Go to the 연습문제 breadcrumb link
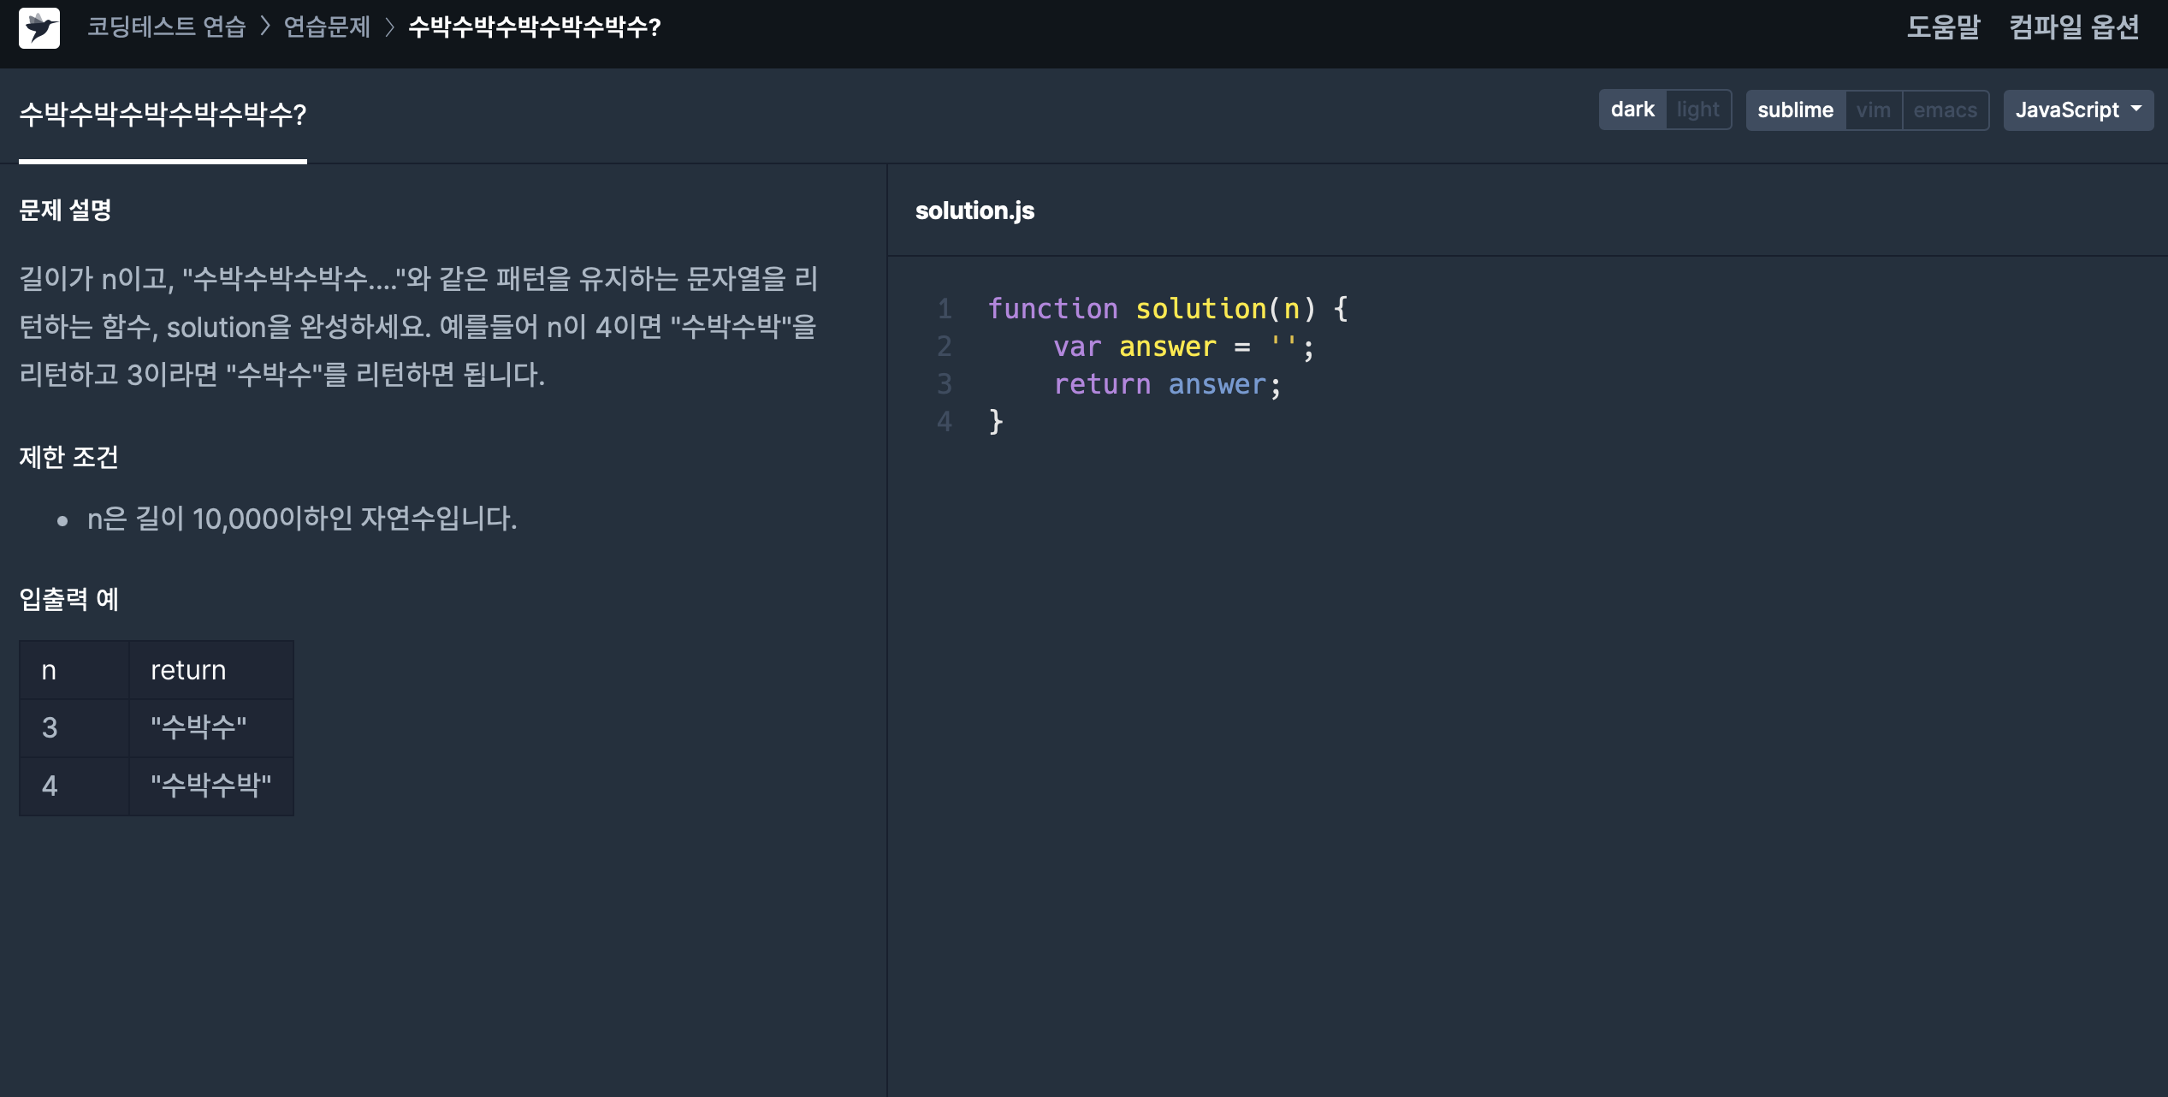Screen dimensions: 2168x1097 [327, 27]
